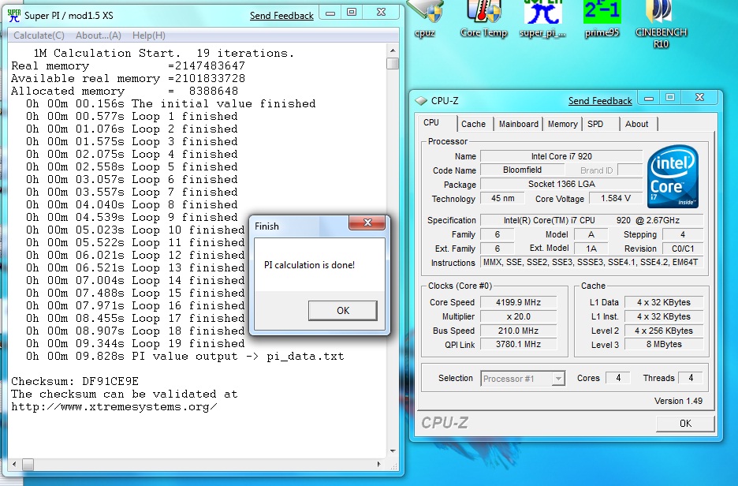Launch the super_pi desktop shortcut
The image size is (738, 486).
(x=542, y=18)
